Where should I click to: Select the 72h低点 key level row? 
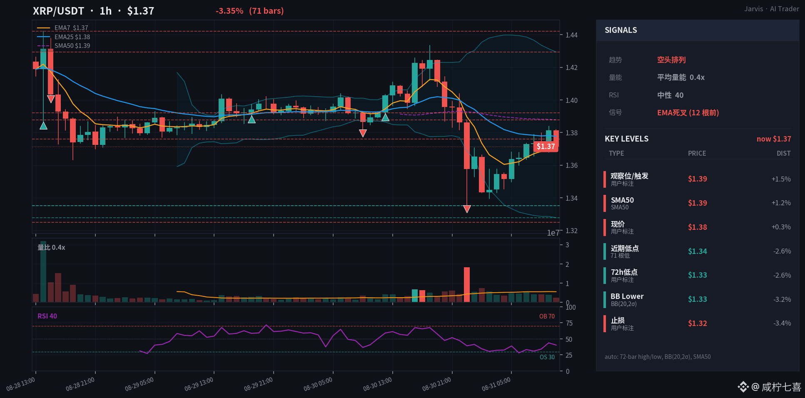click(x=698, y=275)
